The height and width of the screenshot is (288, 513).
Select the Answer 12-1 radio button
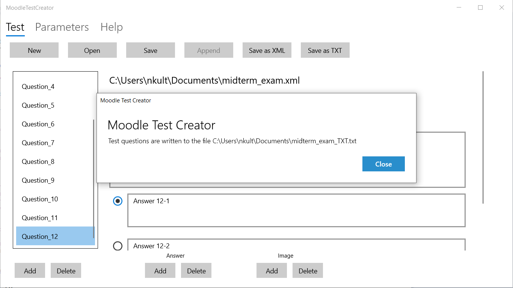click(x=118, y=201)
